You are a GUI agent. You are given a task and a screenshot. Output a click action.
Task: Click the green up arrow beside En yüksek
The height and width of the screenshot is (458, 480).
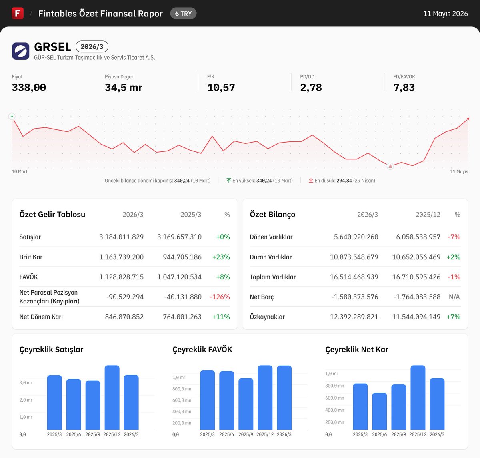pyautogui.click(x=229, y=181)
